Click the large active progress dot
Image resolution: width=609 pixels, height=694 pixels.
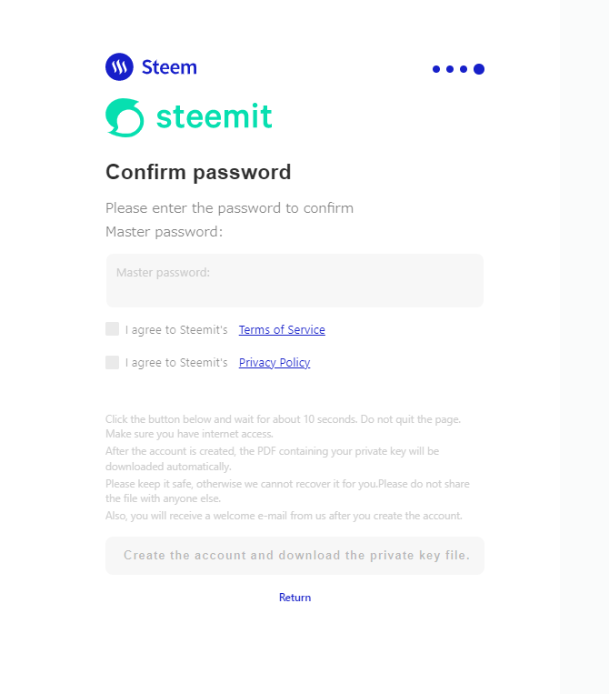coord(479,69)
